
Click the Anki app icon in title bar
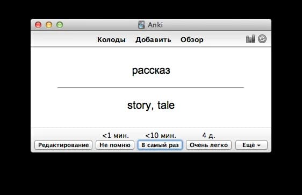[141, 25]
